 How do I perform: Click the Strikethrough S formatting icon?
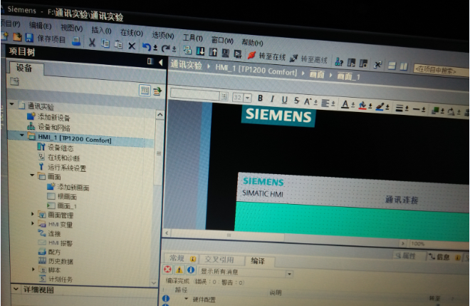pyautogui.click(x=296, y=101)
